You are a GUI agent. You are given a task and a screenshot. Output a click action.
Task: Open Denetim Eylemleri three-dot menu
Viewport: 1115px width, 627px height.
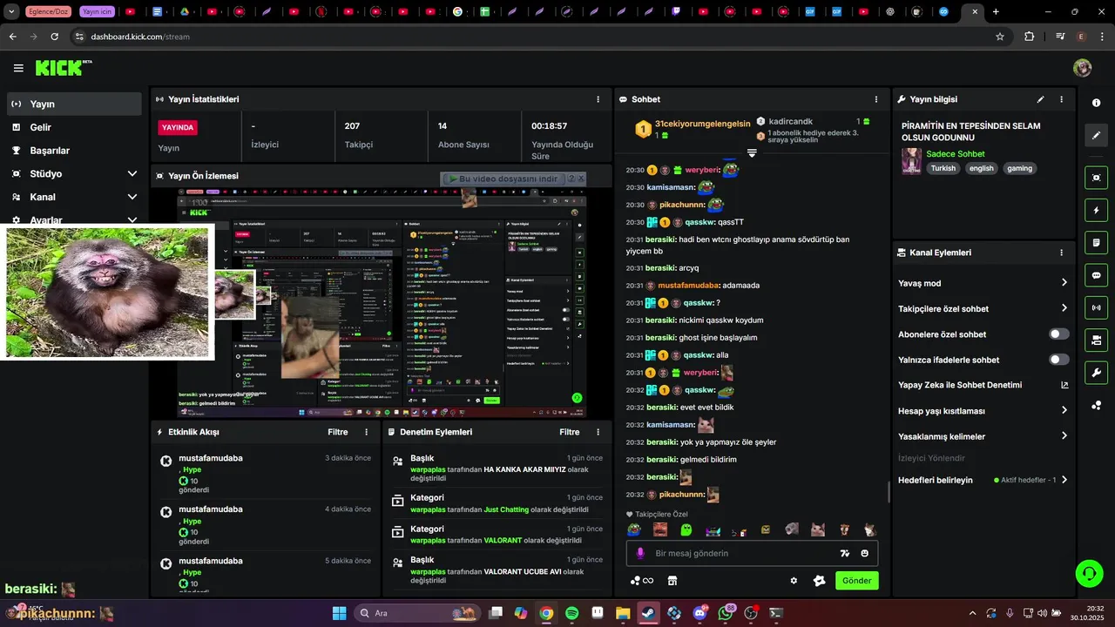(598, 432)
